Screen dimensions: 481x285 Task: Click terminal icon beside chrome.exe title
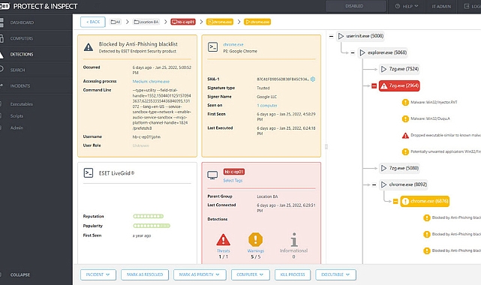click(x=212, y=47)
